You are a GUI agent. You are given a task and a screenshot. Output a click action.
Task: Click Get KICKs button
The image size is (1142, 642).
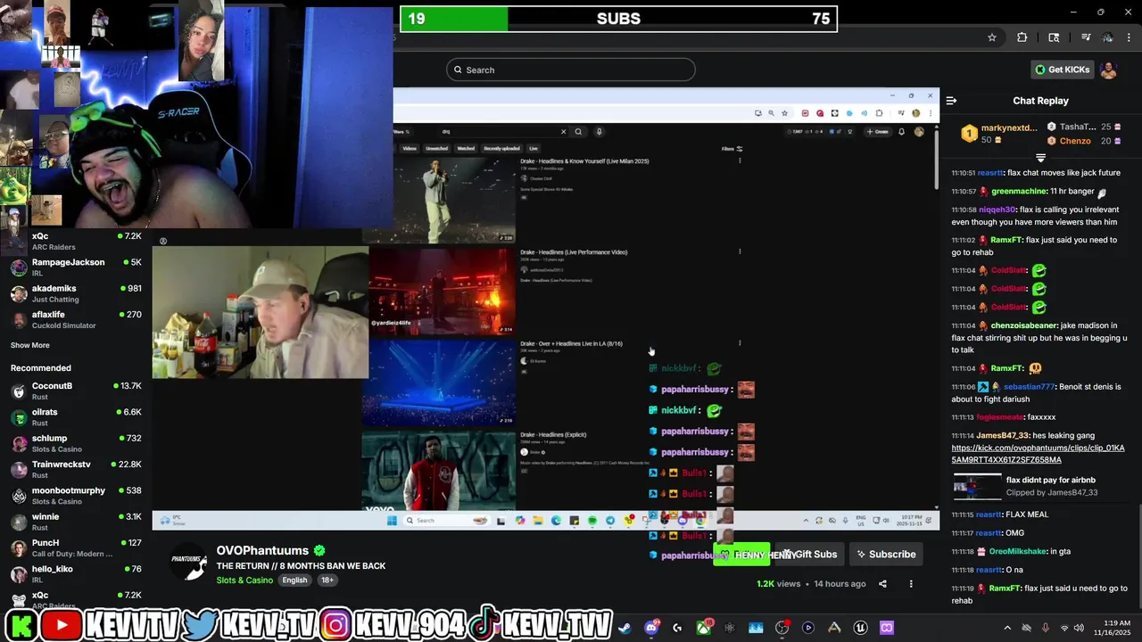point(1063,70)
